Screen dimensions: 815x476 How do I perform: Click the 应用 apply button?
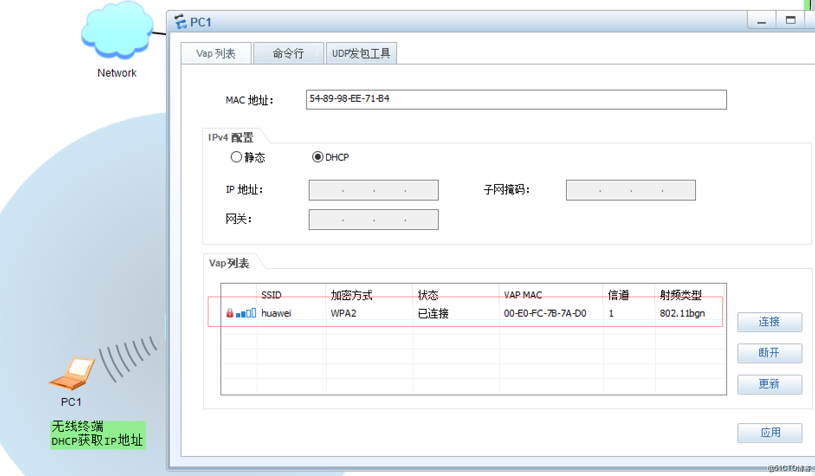click(770, 433)
